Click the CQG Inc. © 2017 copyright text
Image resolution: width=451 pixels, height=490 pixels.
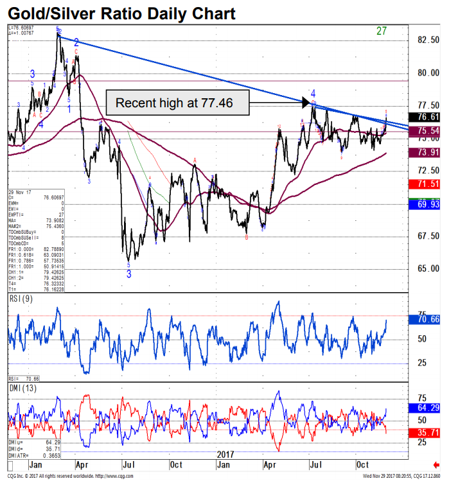50,476
